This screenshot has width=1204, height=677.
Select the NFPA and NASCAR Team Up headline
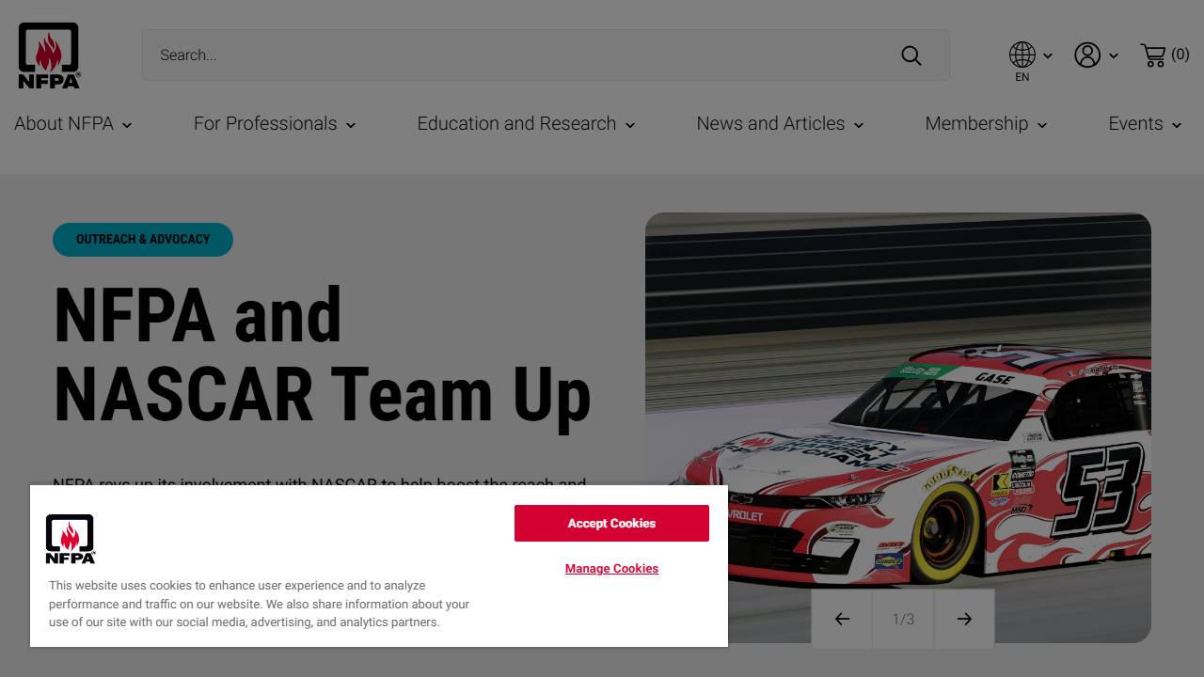click(x=322, y=354)
